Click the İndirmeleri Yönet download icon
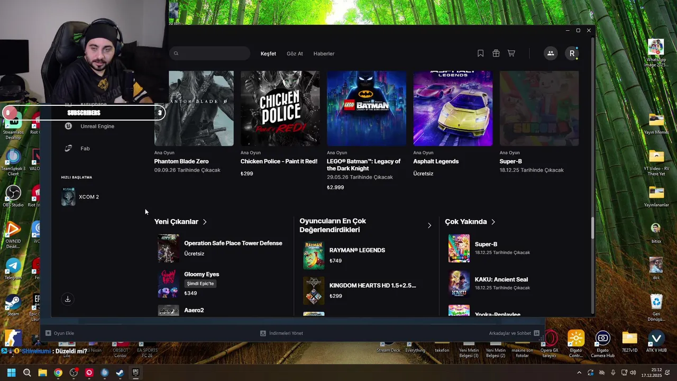677x381 pixels. point(263,333)
